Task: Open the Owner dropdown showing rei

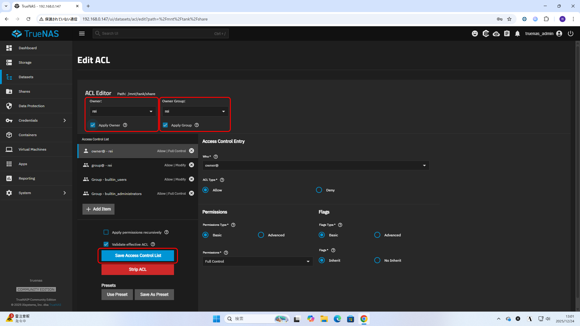Action: 123,111
